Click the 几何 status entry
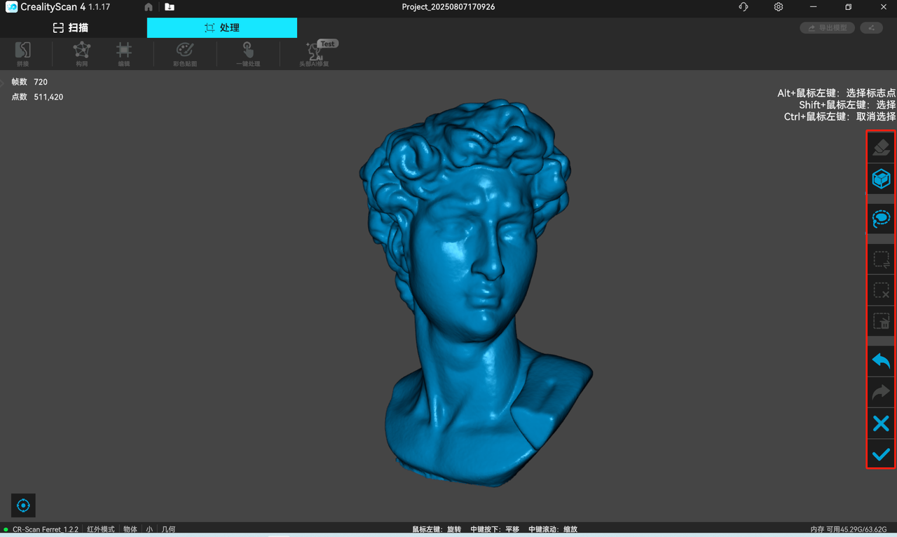The image size is (897, 537). click(168, 529)
